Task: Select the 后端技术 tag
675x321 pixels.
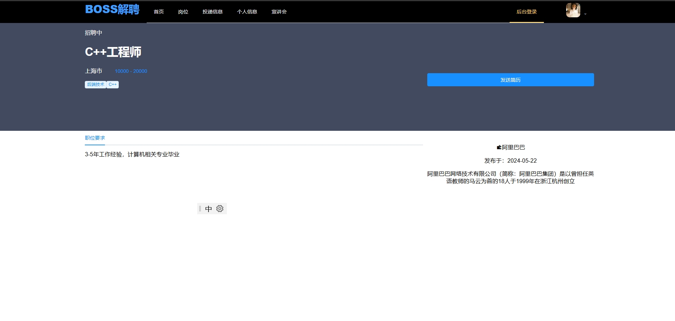Action: (x=95, y=84)
